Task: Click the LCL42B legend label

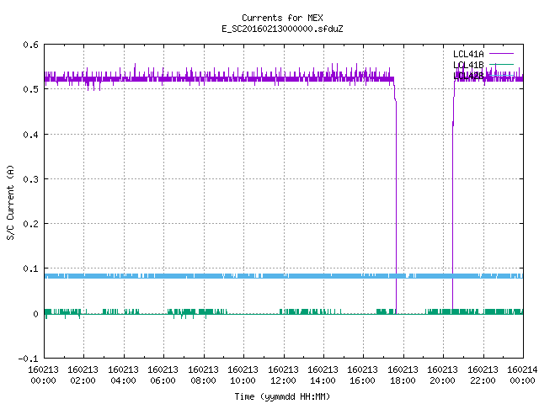Action: pos(468,76)
